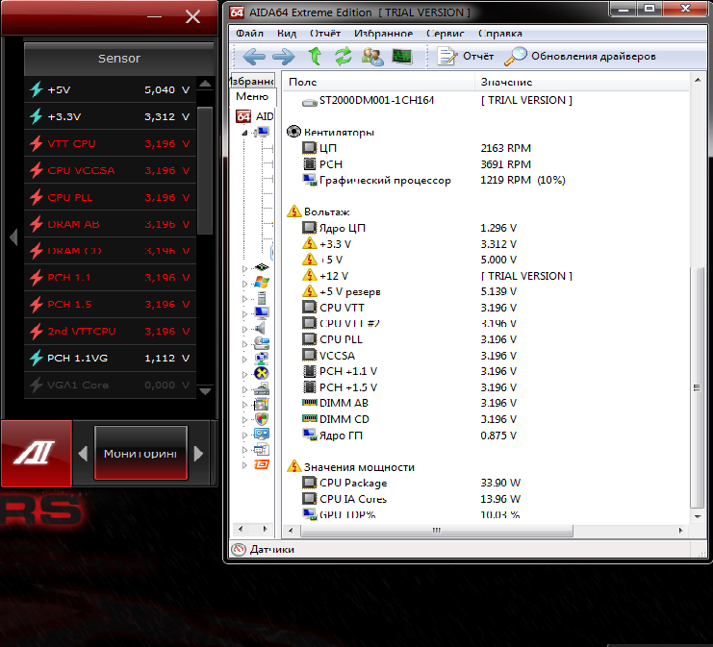Select the Multimedia speaker icon in the tree
The width and height of the screenshot is (713, 647).
click(260, 328)
